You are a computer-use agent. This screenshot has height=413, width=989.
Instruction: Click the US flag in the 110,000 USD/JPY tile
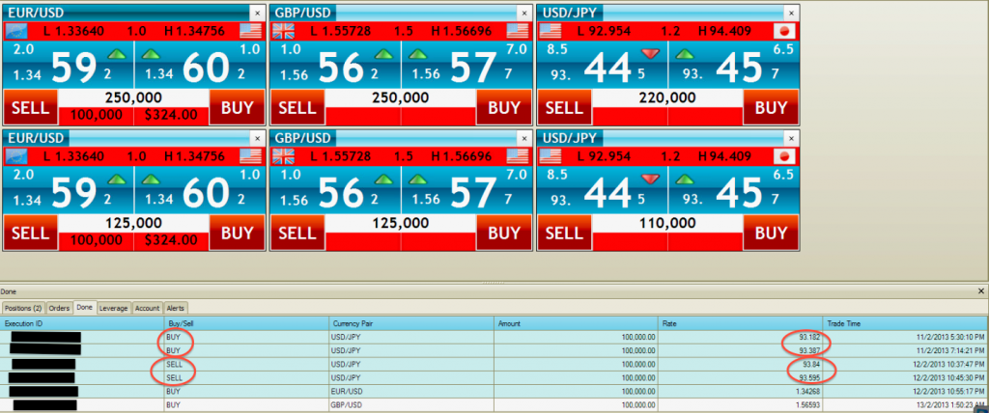click(x=551, y=156)
